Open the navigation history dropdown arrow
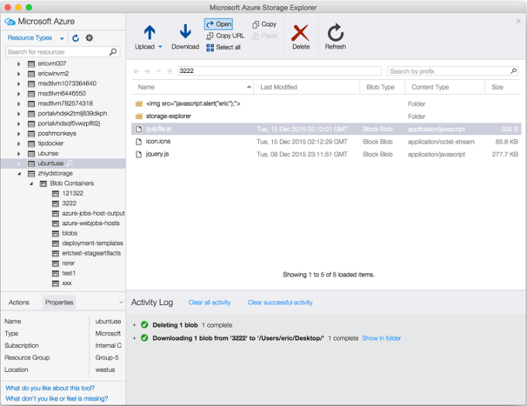The width and height of the screenshot is (527, 406). [159, 71]
